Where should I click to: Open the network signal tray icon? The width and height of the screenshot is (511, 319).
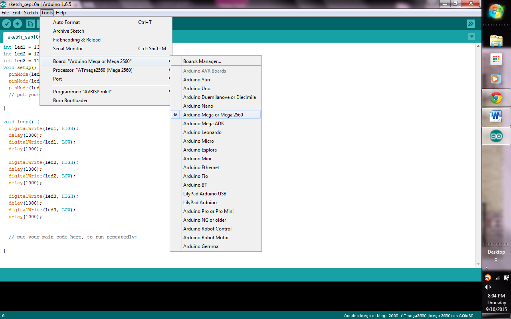[x=497, y=278]
